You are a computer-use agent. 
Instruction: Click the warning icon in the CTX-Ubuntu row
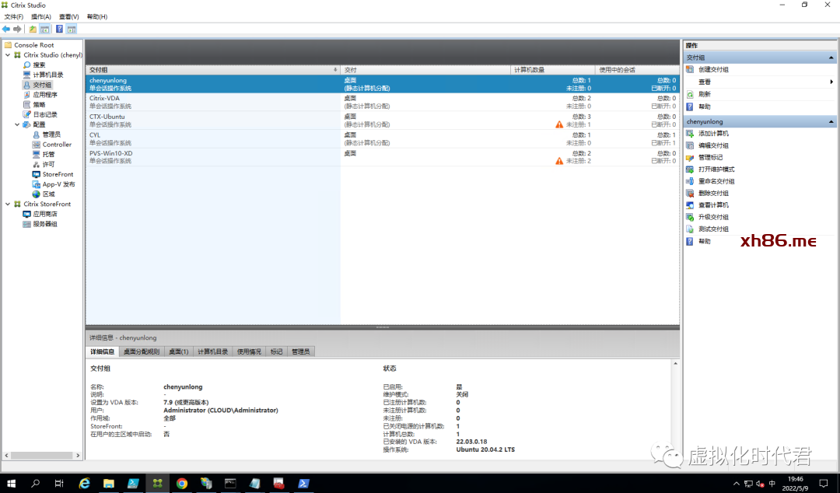559,124
